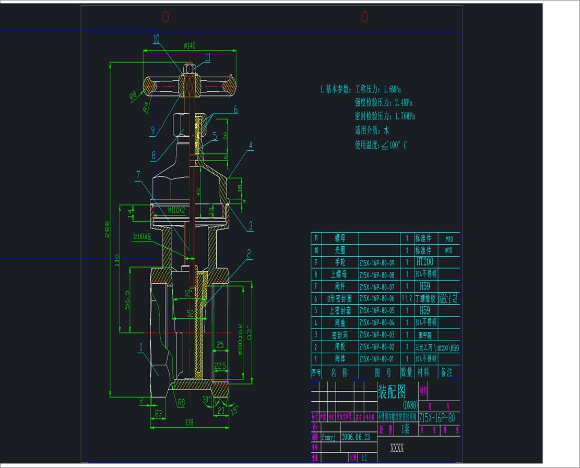The image size is (580, 468).
Task: Select the date 2006.06.23 cell
Action: (356, 437)
